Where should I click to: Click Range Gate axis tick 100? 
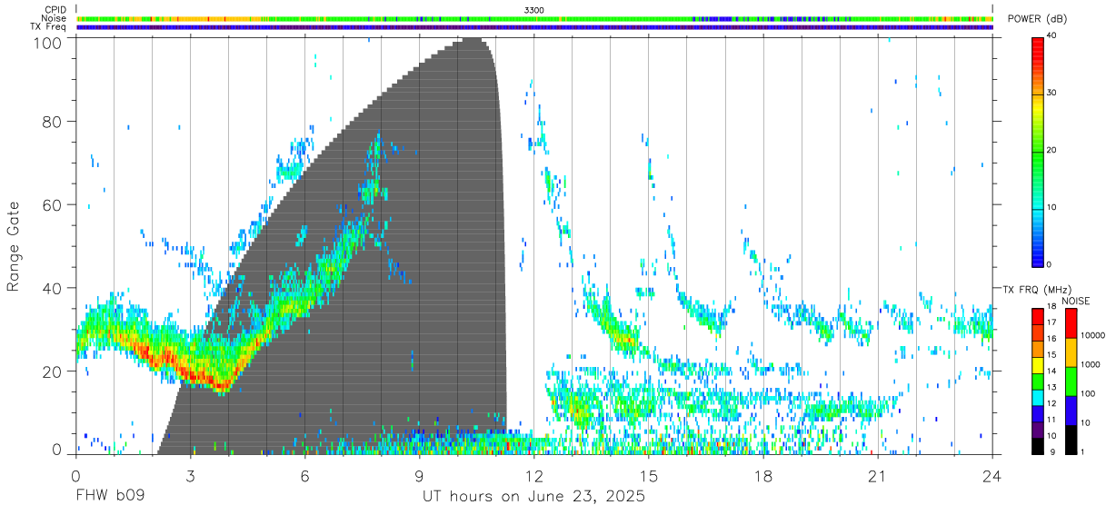point(46,42)
